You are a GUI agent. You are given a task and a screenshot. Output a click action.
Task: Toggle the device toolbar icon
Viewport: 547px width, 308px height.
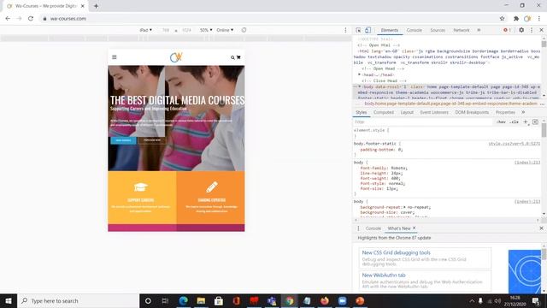point(368,30)
